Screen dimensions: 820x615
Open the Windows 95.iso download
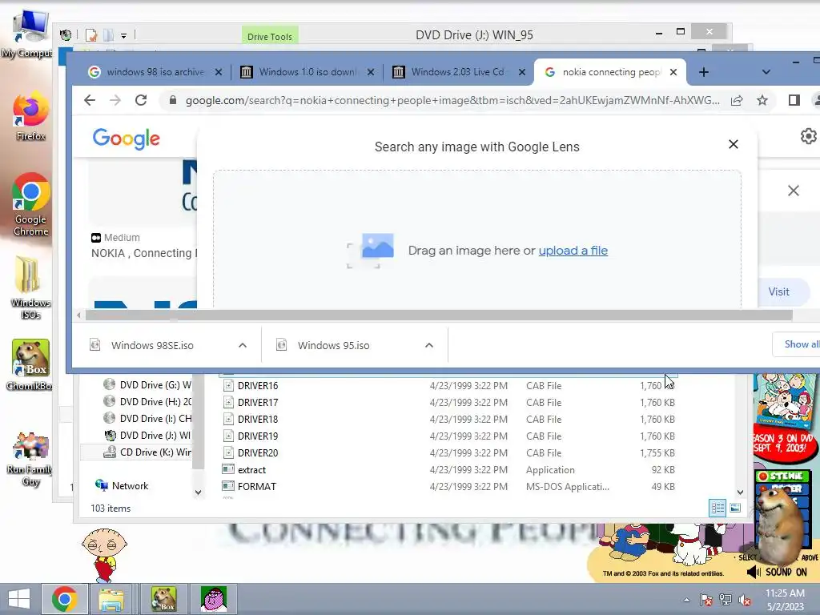(x=333, y=345)
